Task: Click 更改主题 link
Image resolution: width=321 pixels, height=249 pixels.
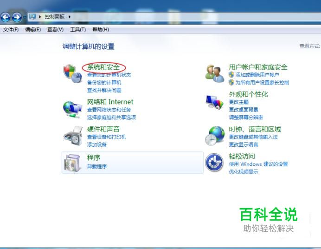Action: pyautogui.click(x=239, y=102)
